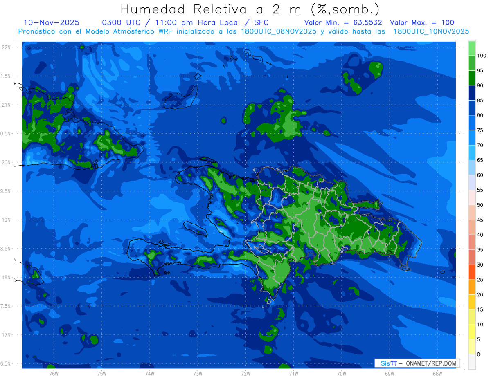Screen dimensions: 491x379
Task: Click legend value "40"
Action: (480, 235)
